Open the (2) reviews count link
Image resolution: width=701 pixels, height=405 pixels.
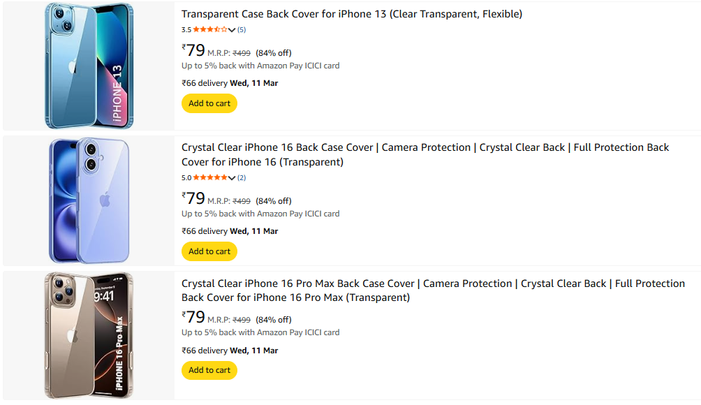(242, 178)
